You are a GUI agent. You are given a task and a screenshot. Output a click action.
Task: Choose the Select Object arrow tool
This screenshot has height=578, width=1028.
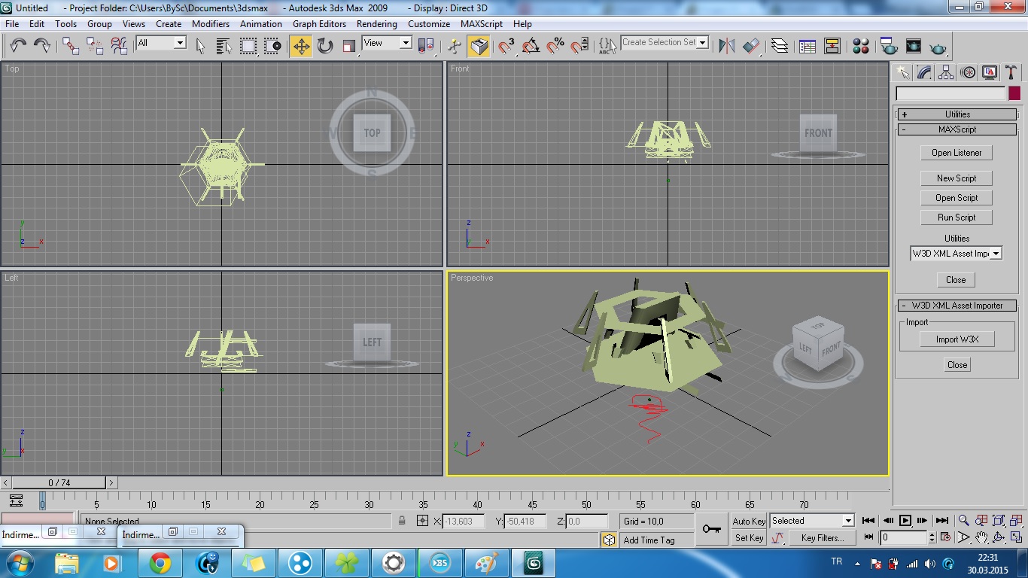click(200, 46)
